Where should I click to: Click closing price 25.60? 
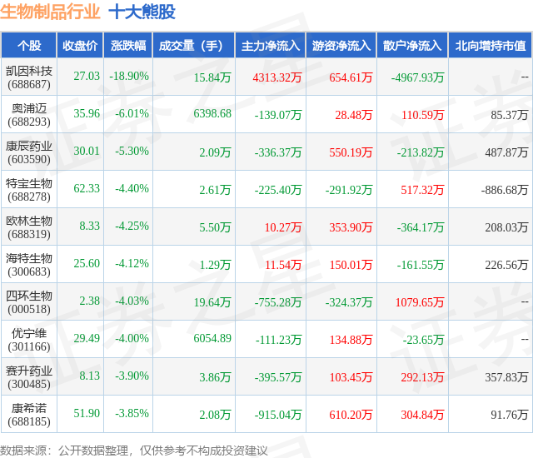click(x=87, y=263)
